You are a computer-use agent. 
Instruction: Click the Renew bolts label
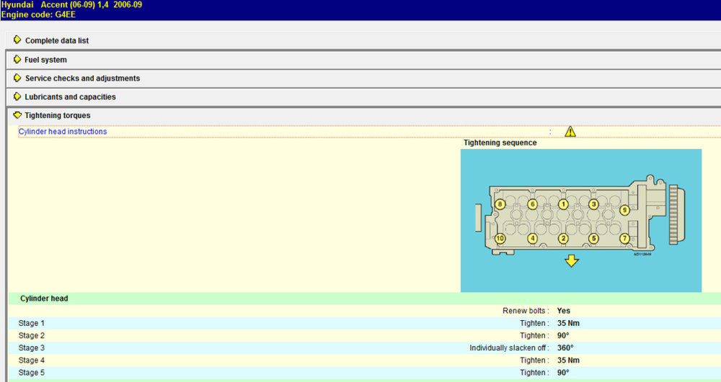click(526, 311)
